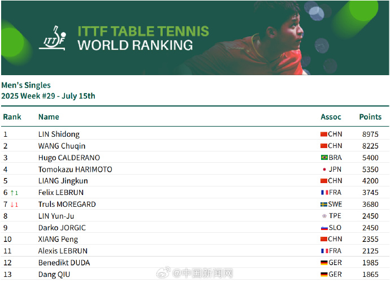The height and width of the screenshot is (282, 390).
Task: Click green up arrow beside rank 6
Action: [12, 193]
